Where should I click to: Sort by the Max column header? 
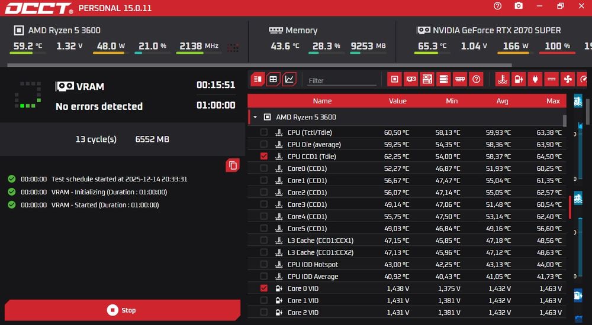tap(553, 100)
